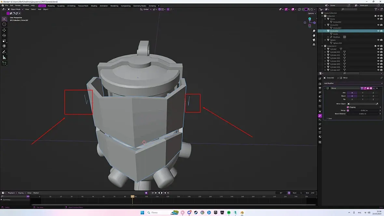Click the Add Cube tool icon
Viewport: 384px width, 216px height.
(4, 63)
